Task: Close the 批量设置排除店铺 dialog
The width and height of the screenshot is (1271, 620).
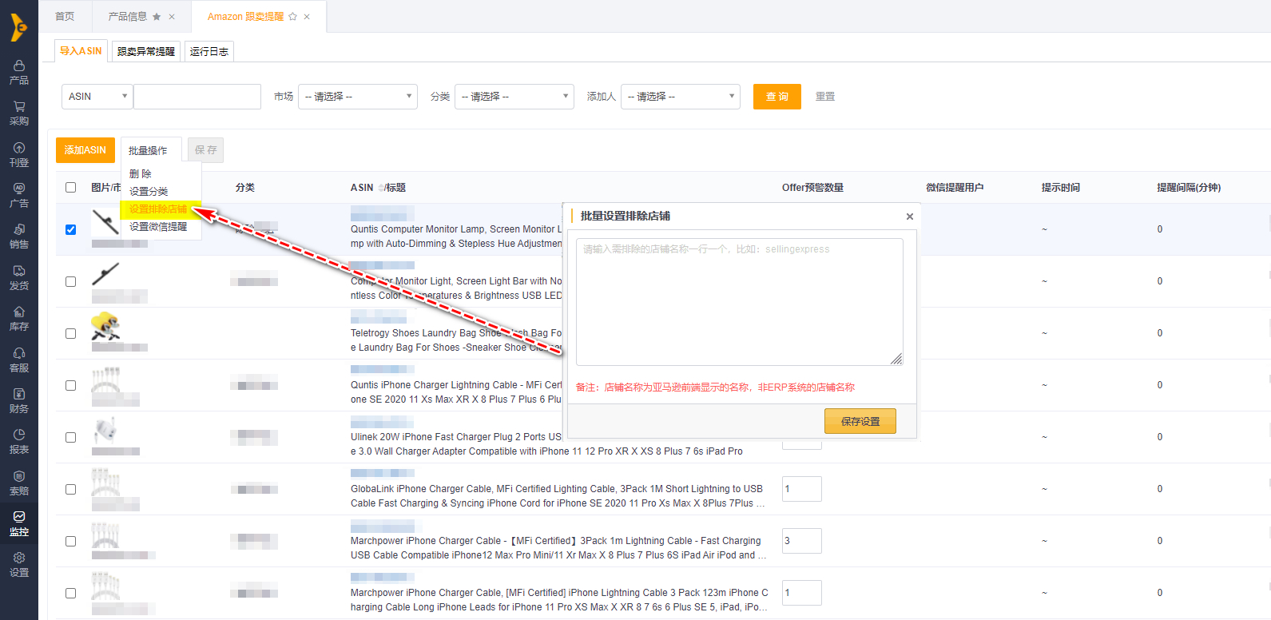Action: (909, 217)
